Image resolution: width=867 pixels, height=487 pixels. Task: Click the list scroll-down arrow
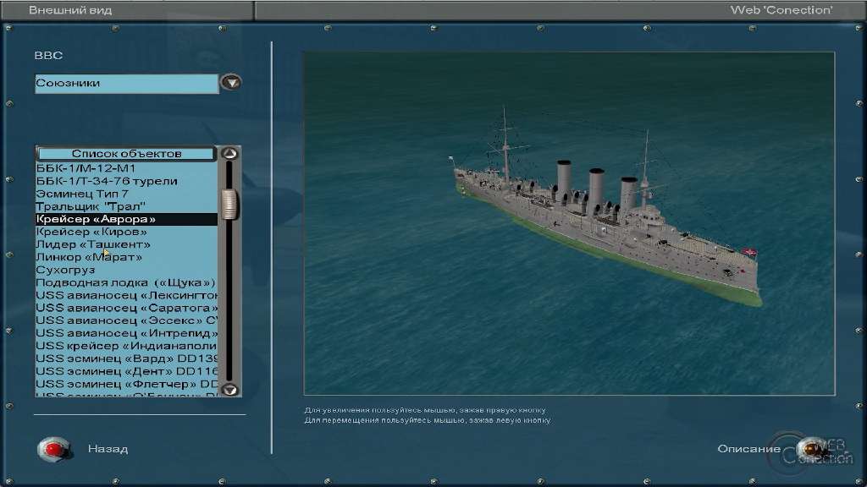[229, 390]
